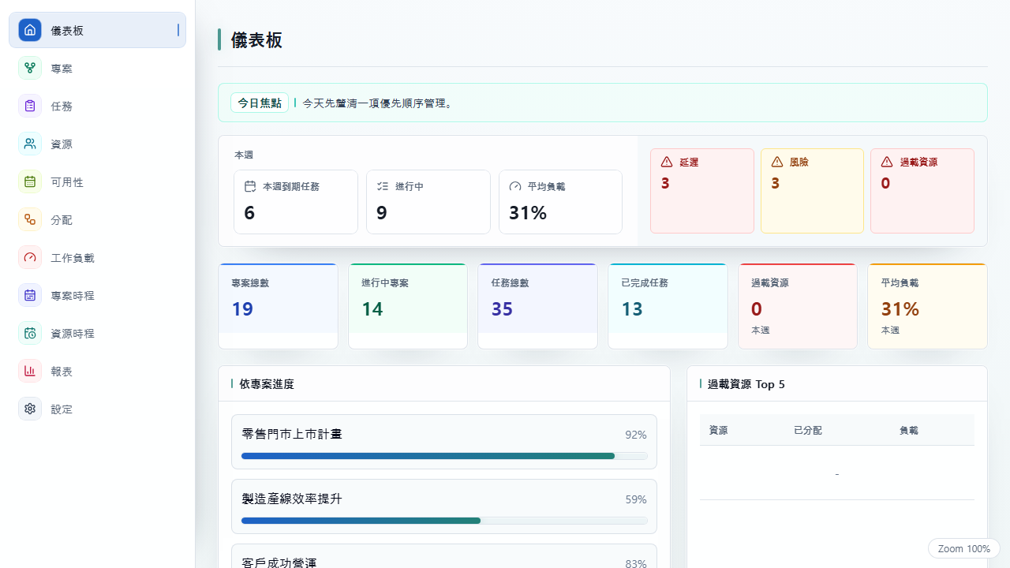
Task: Click the 資源 column header
Action: pyautogui.click(x=718, y=430)
